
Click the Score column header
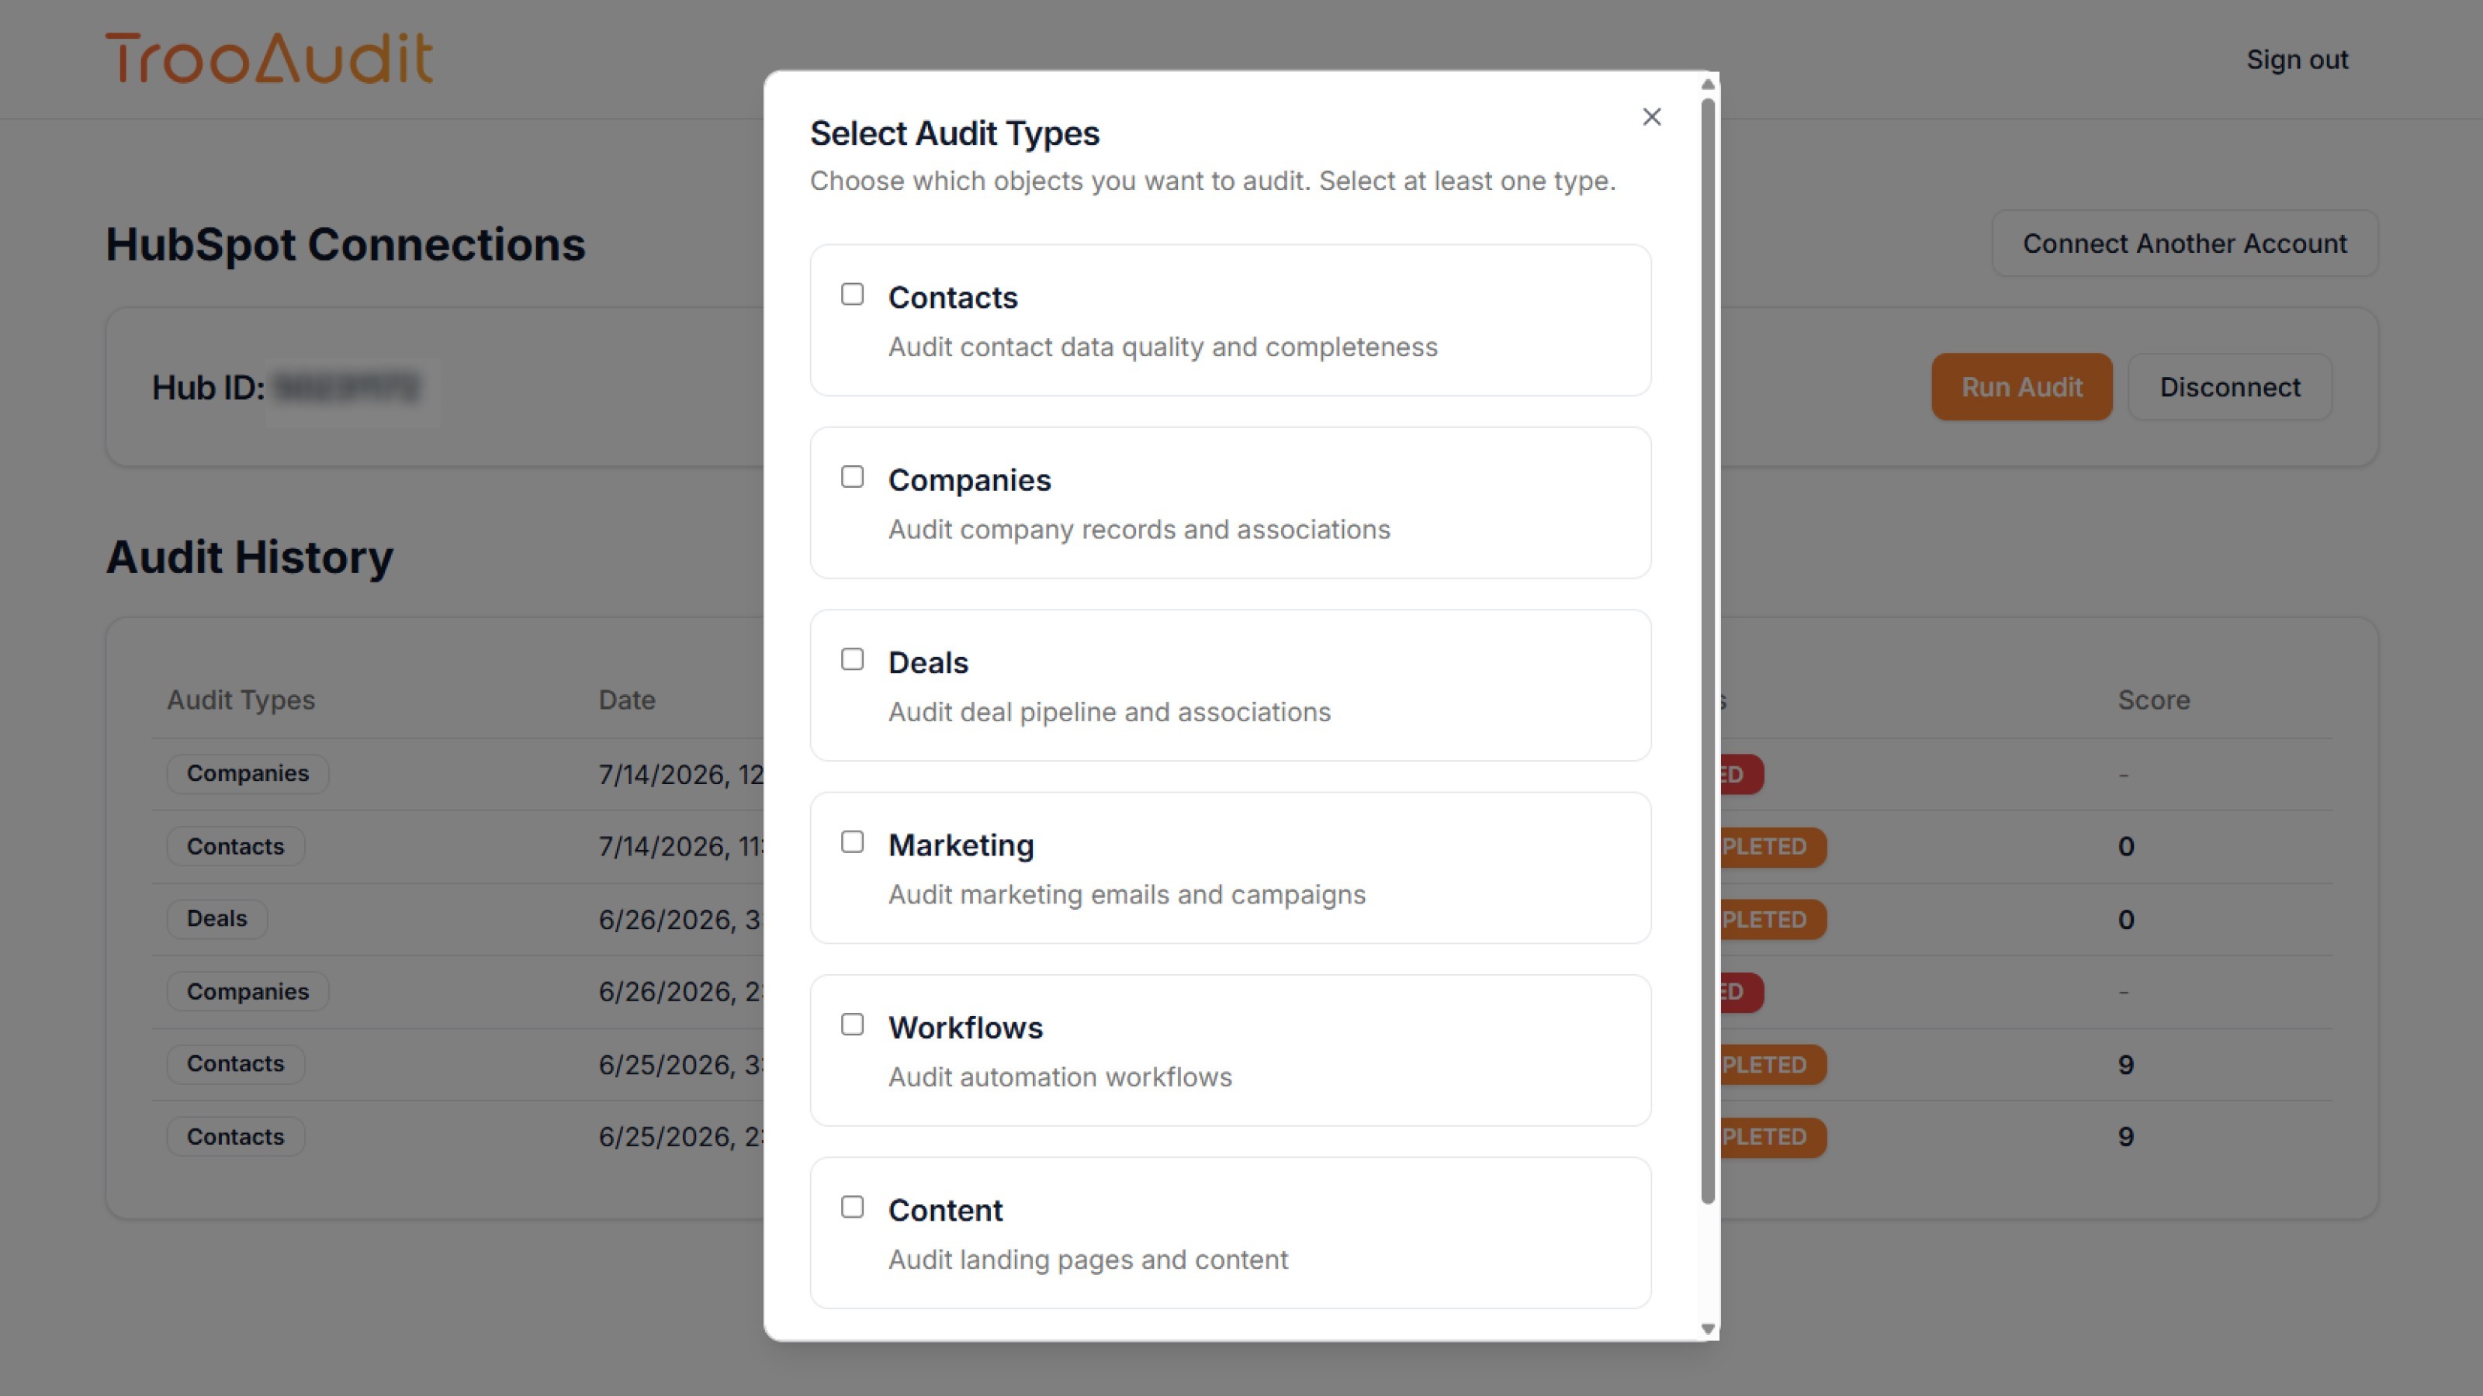(2153, 700)
